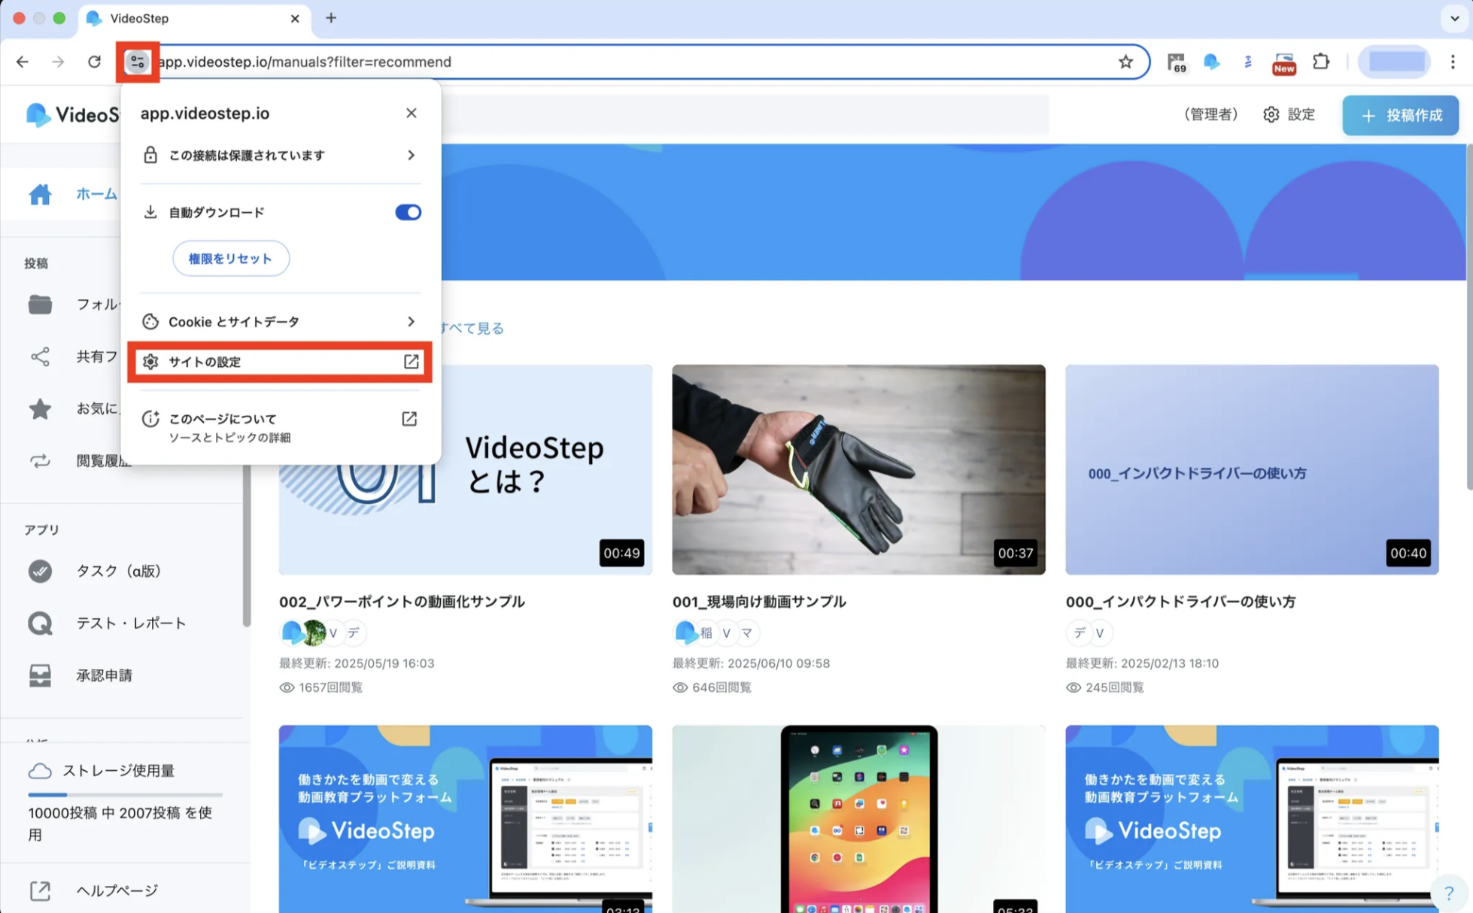Viewport: 1473px width, 913px height.
Task: Open the browser Extensions puzzle icon
Action: pyautogui.click(x=1320, y=62)
